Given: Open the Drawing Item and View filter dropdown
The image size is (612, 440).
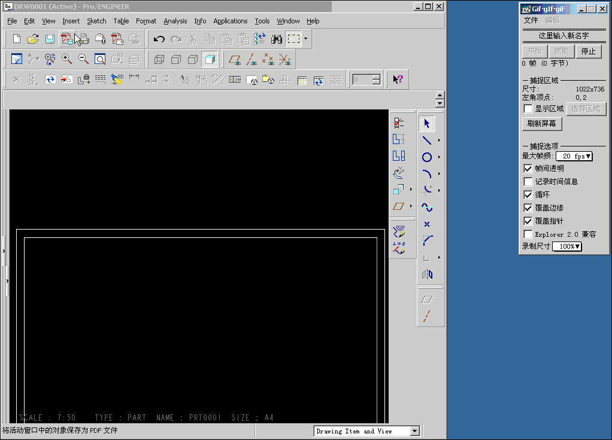Looking at the screenshot, I should coord(415,431).
